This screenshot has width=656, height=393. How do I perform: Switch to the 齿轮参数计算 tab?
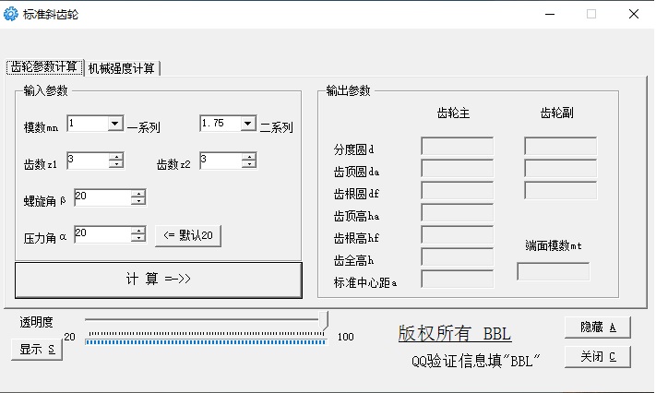tap(44, 67)
